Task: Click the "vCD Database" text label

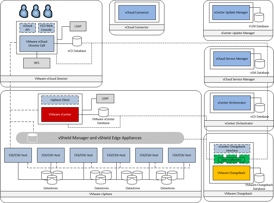Action: [77, 51]
